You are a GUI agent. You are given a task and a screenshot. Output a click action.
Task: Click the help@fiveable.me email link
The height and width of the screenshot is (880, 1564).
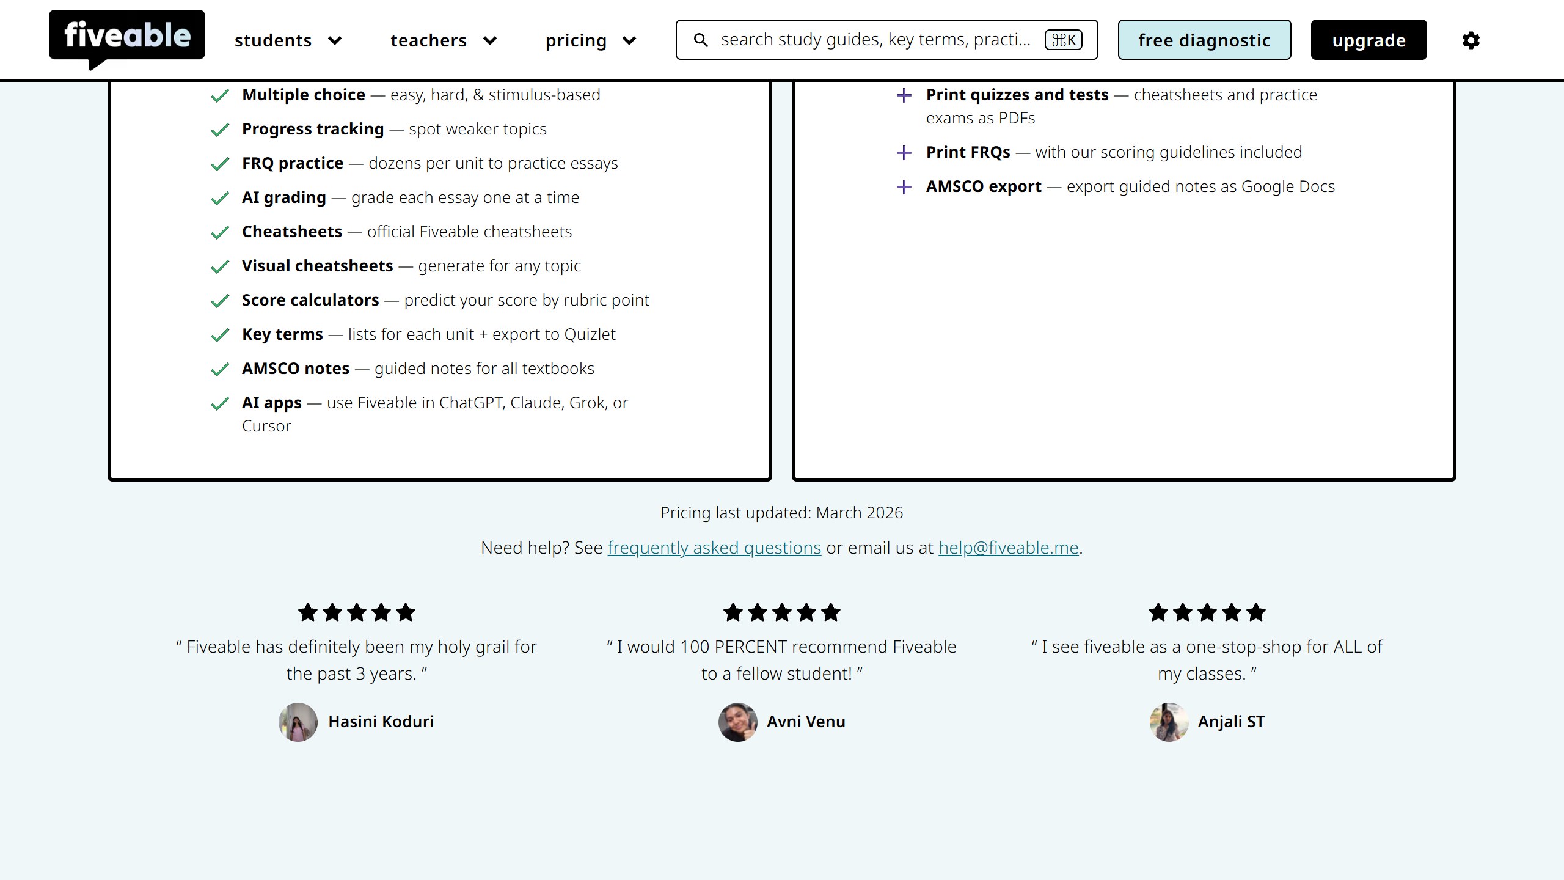[x=1009, y=548]
